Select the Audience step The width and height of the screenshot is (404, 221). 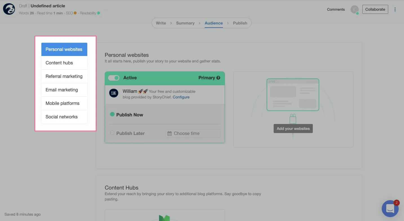214,23
